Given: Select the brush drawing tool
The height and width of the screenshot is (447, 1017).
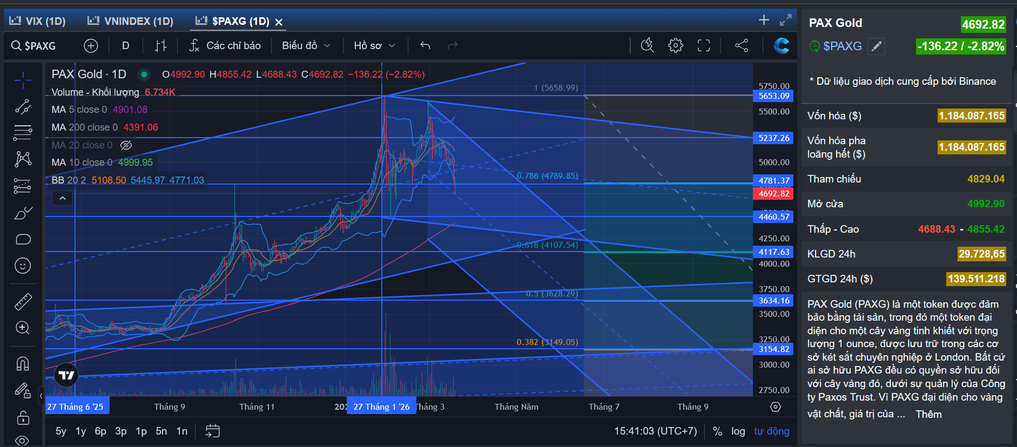Looking at the screenshot, I should (23, 213).
